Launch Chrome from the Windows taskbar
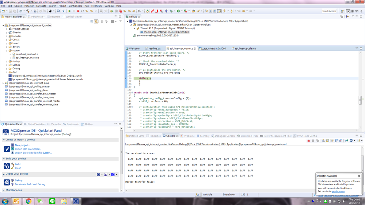 click(28, 201)
